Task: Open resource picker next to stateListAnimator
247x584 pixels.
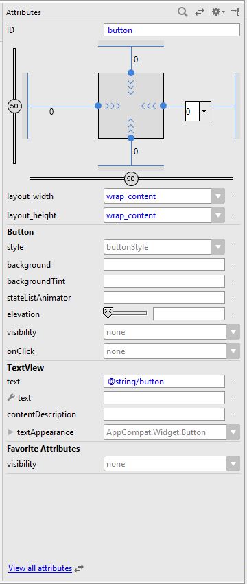Action: coord(233,296)
